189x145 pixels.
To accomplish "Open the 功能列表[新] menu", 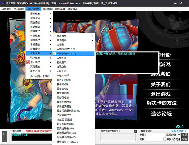I will tap(33, 9).
